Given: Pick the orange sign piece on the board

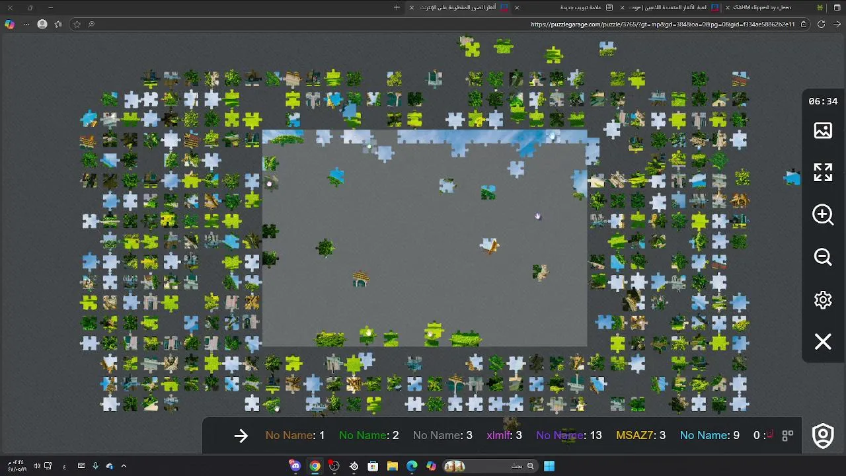Looking at the screenshot, I should click(490, 246).
